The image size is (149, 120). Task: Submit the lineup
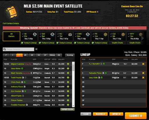pyautogui.click(x=135, y=116)
